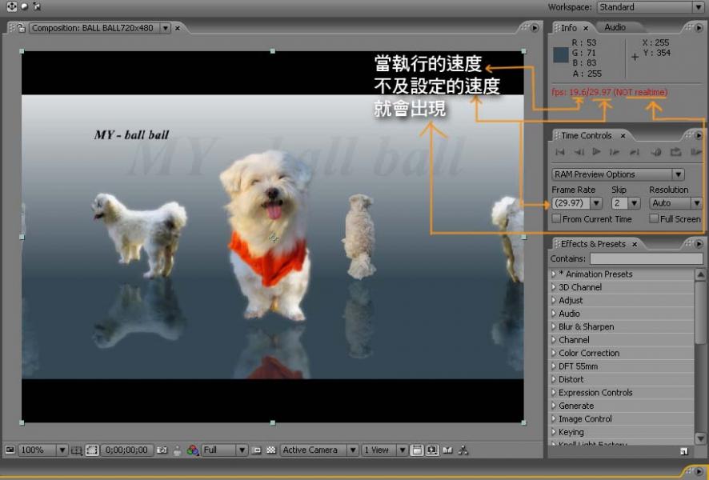
Task: Open the RAM Preview Options dropdown
Action: point(618,174)
